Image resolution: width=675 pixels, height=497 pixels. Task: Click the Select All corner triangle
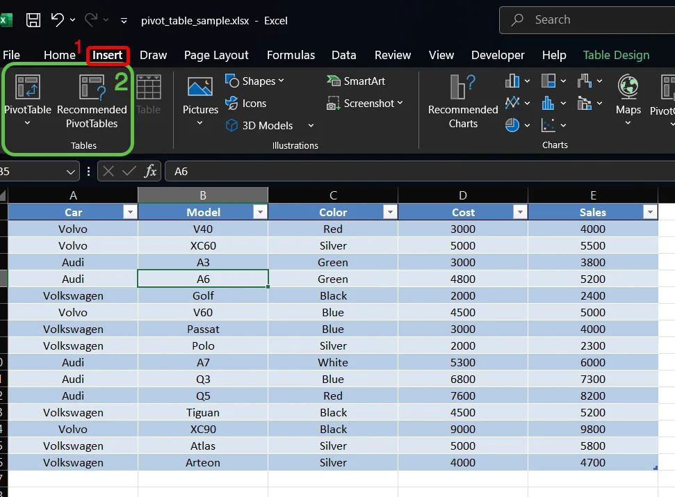pos(3,195)
